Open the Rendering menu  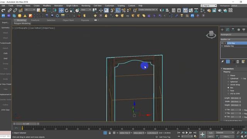pyautogui.click(x=86, y=5)
